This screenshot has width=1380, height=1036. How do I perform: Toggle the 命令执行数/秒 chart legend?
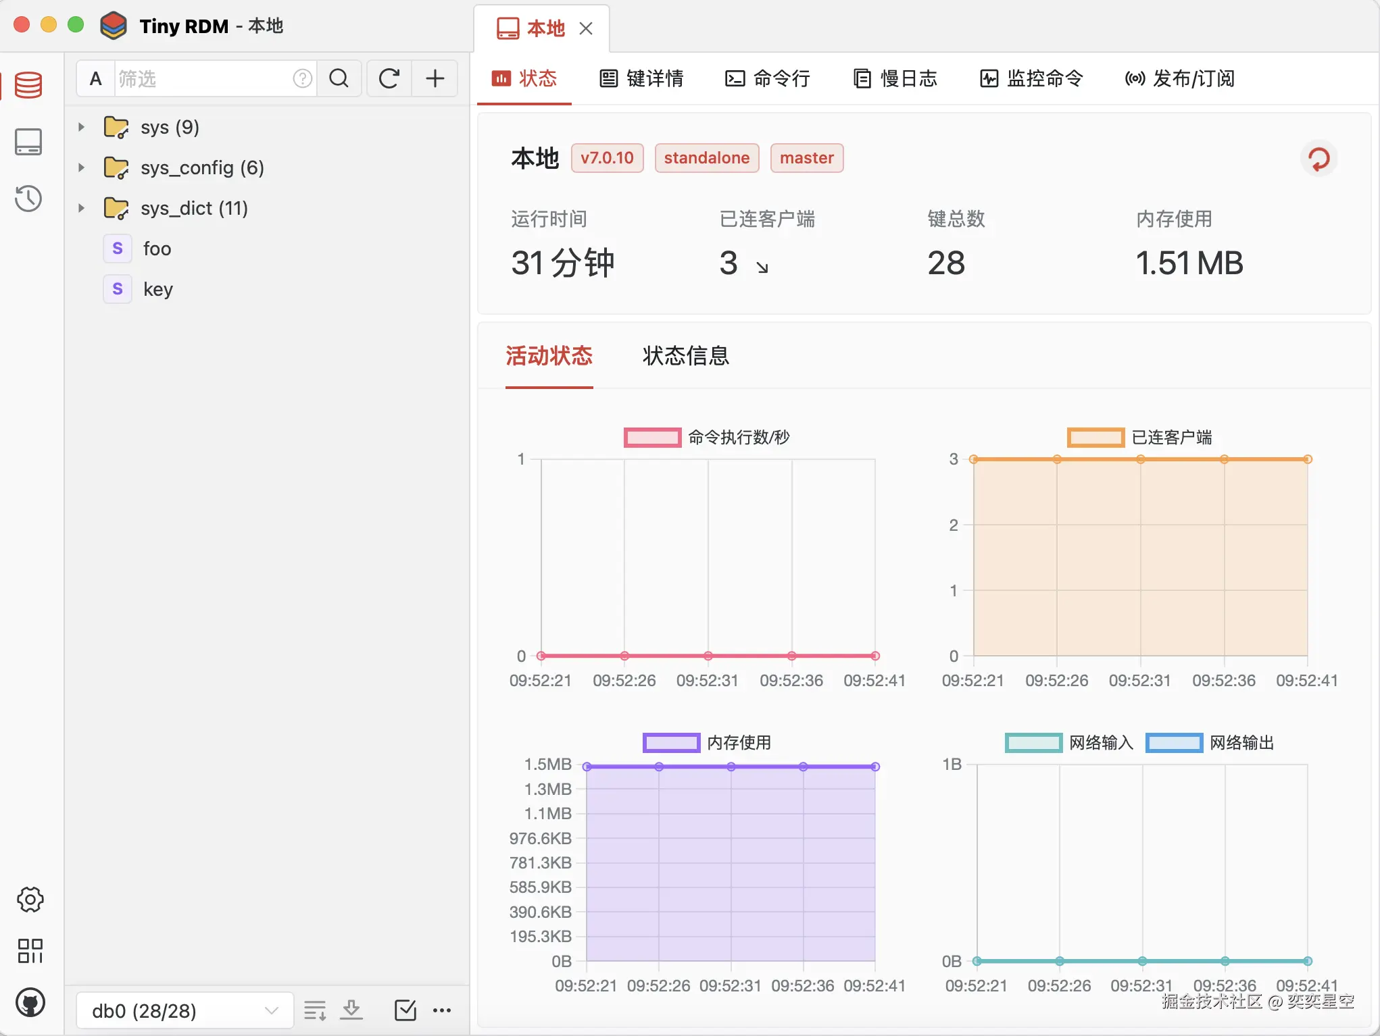(x=652, y=438)
